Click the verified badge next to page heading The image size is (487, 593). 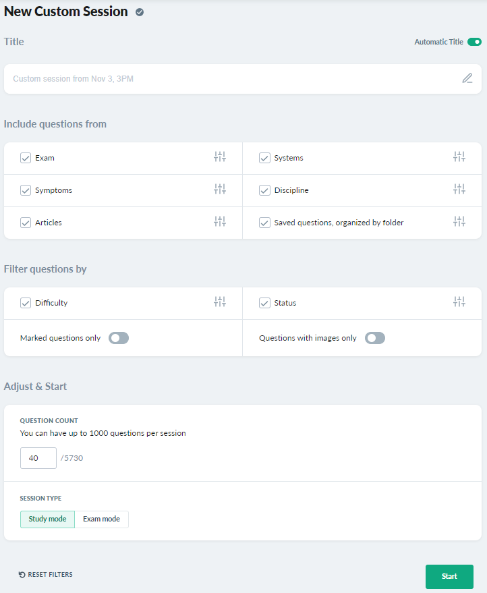140,12
